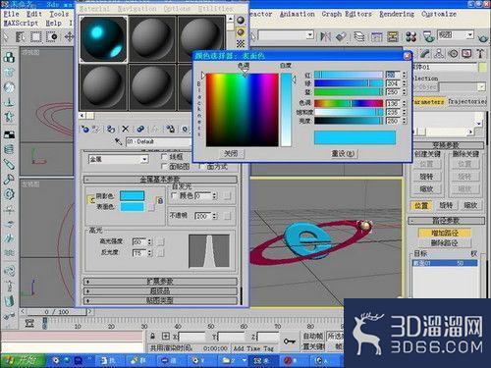The height and width of the screenshot is (368, 491).
Task: Click Reset Map/Material delete X icon
Action: coord(126,130)
